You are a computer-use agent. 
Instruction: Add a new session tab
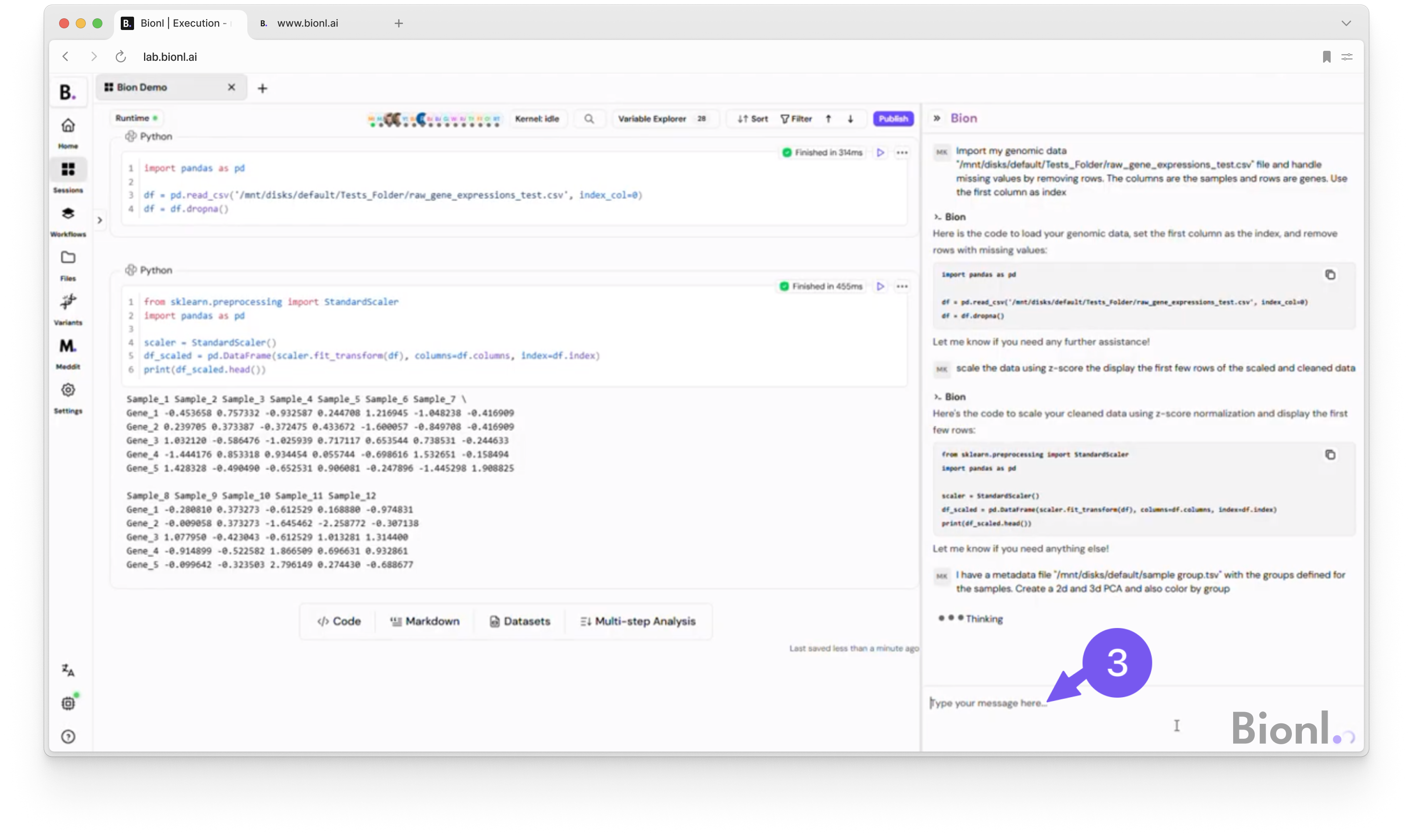[262, 88]
